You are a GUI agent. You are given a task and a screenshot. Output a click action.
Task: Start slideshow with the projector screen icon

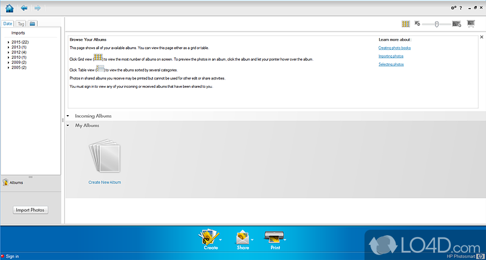point(471,24)
